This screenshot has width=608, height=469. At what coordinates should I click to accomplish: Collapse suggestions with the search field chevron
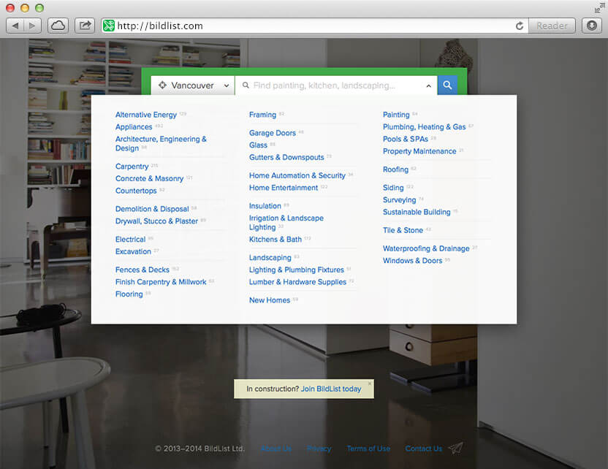pos(428,85)
